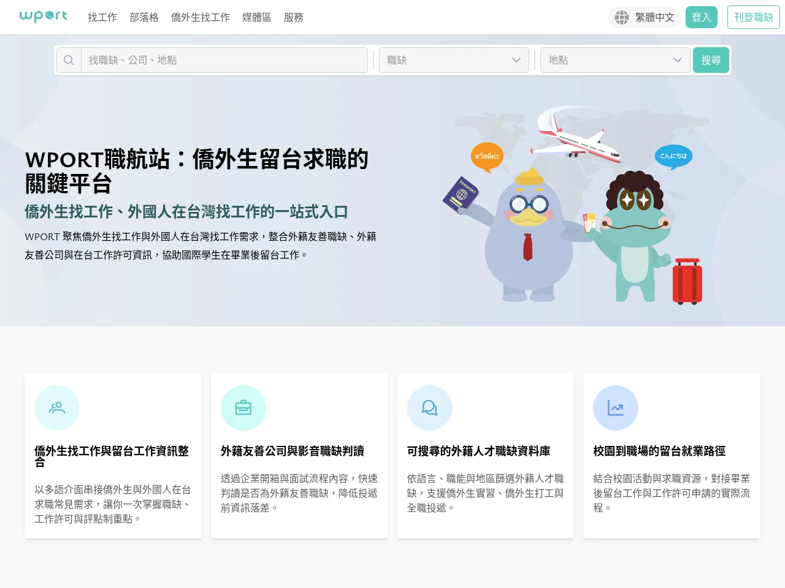Open the 找工作 menu

click(102, 17)
